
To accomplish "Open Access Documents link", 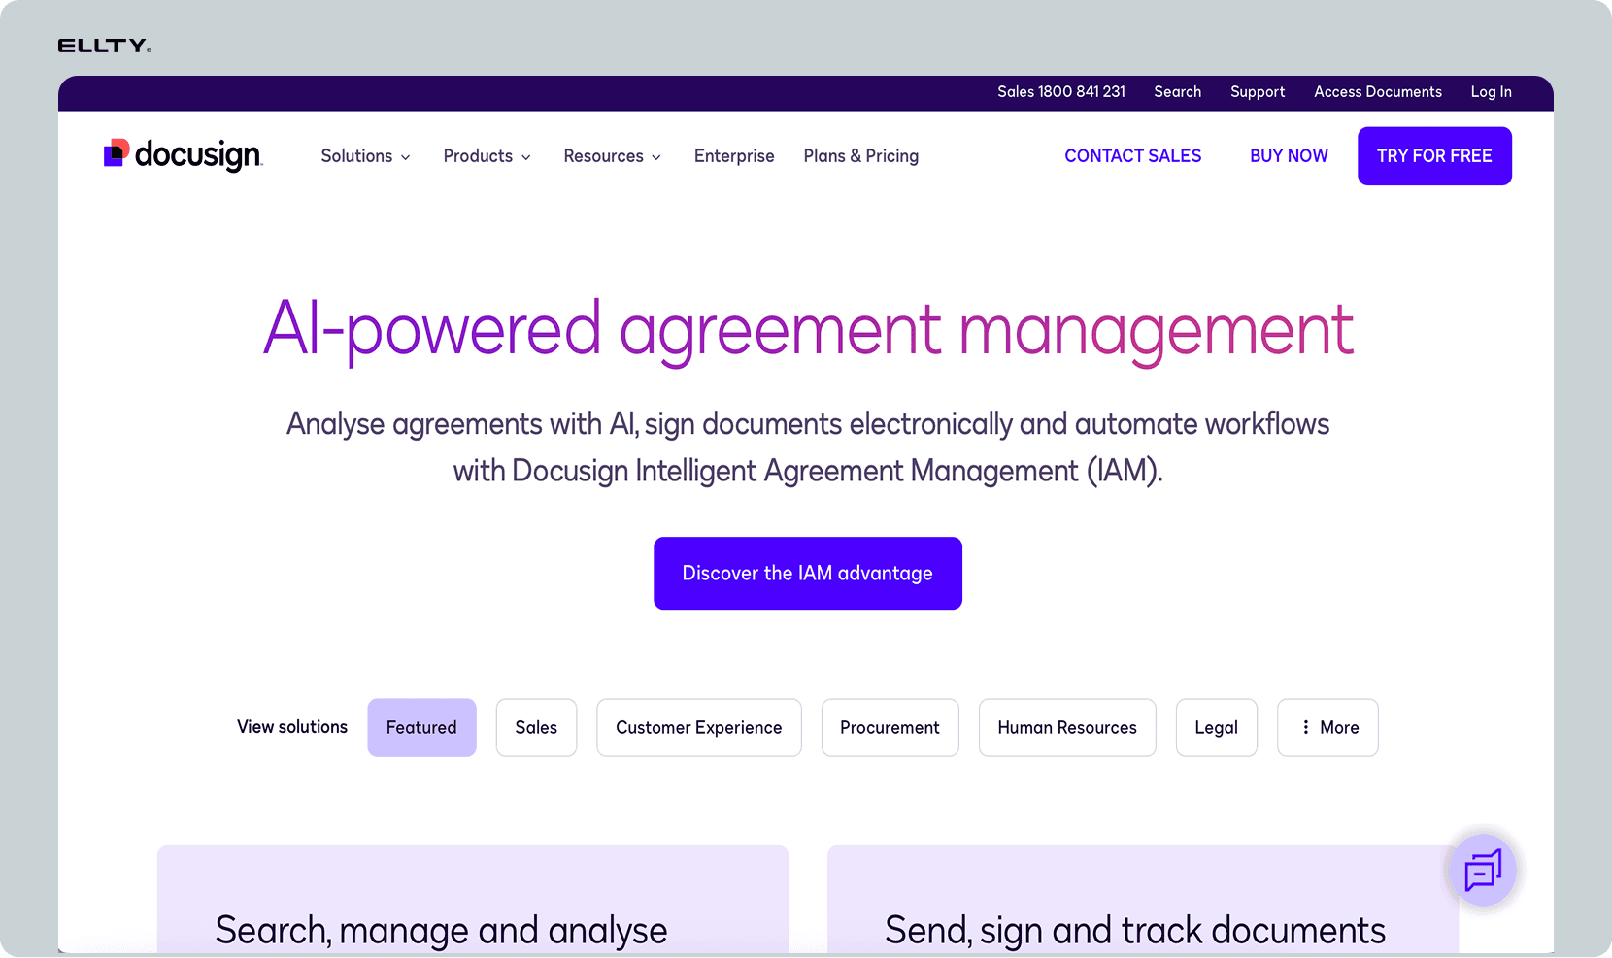I will (x=1378, y=92).
